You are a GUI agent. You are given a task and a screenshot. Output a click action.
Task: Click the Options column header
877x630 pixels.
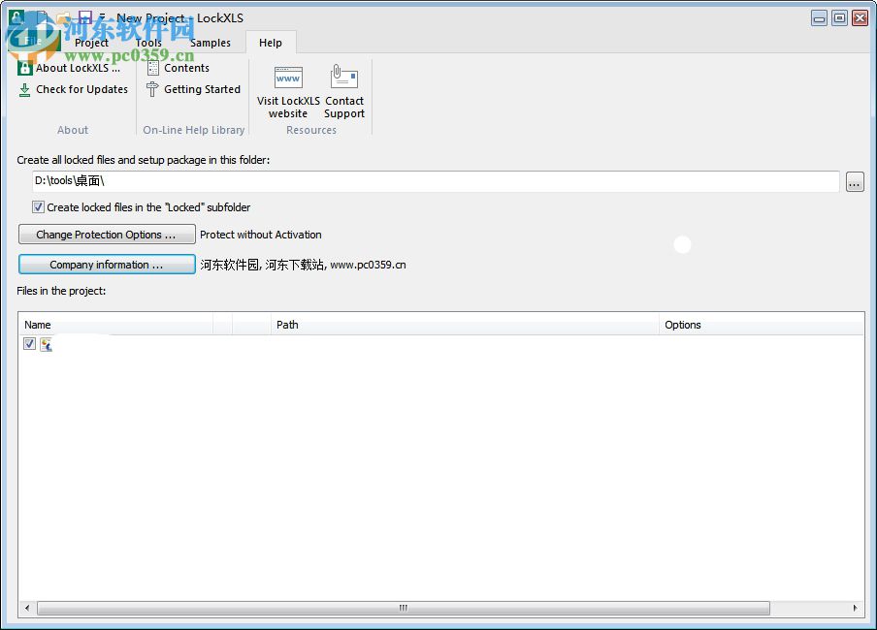762,325
